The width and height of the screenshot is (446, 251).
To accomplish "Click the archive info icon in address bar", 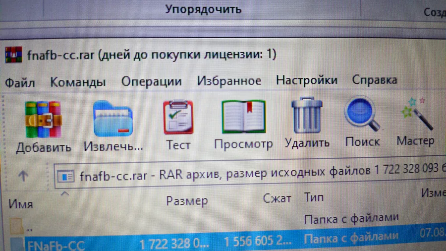I will (x=66, y=177).
